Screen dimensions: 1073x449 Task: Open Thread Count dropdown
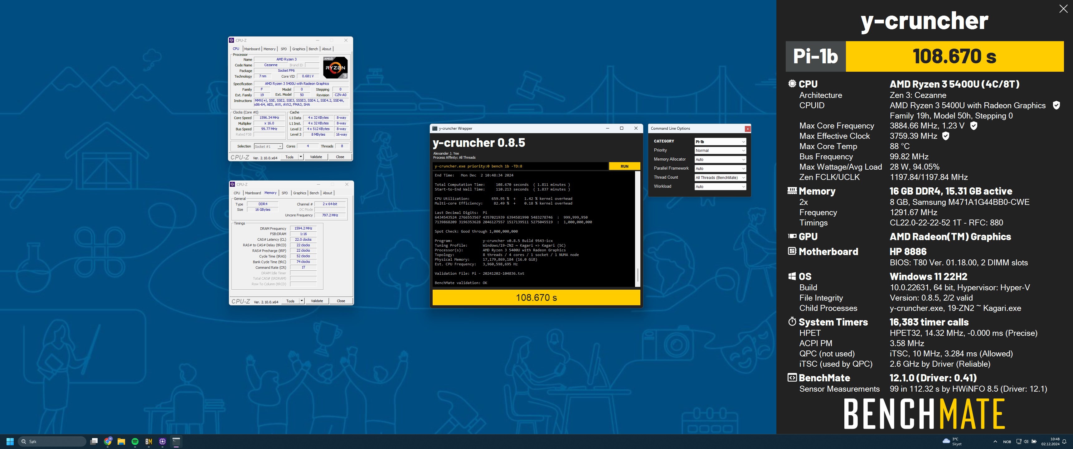720,177
